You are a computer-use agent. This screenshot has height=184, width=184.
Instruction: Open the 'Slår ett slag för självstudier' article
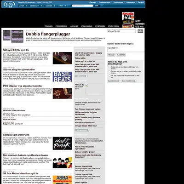[19, 69]
